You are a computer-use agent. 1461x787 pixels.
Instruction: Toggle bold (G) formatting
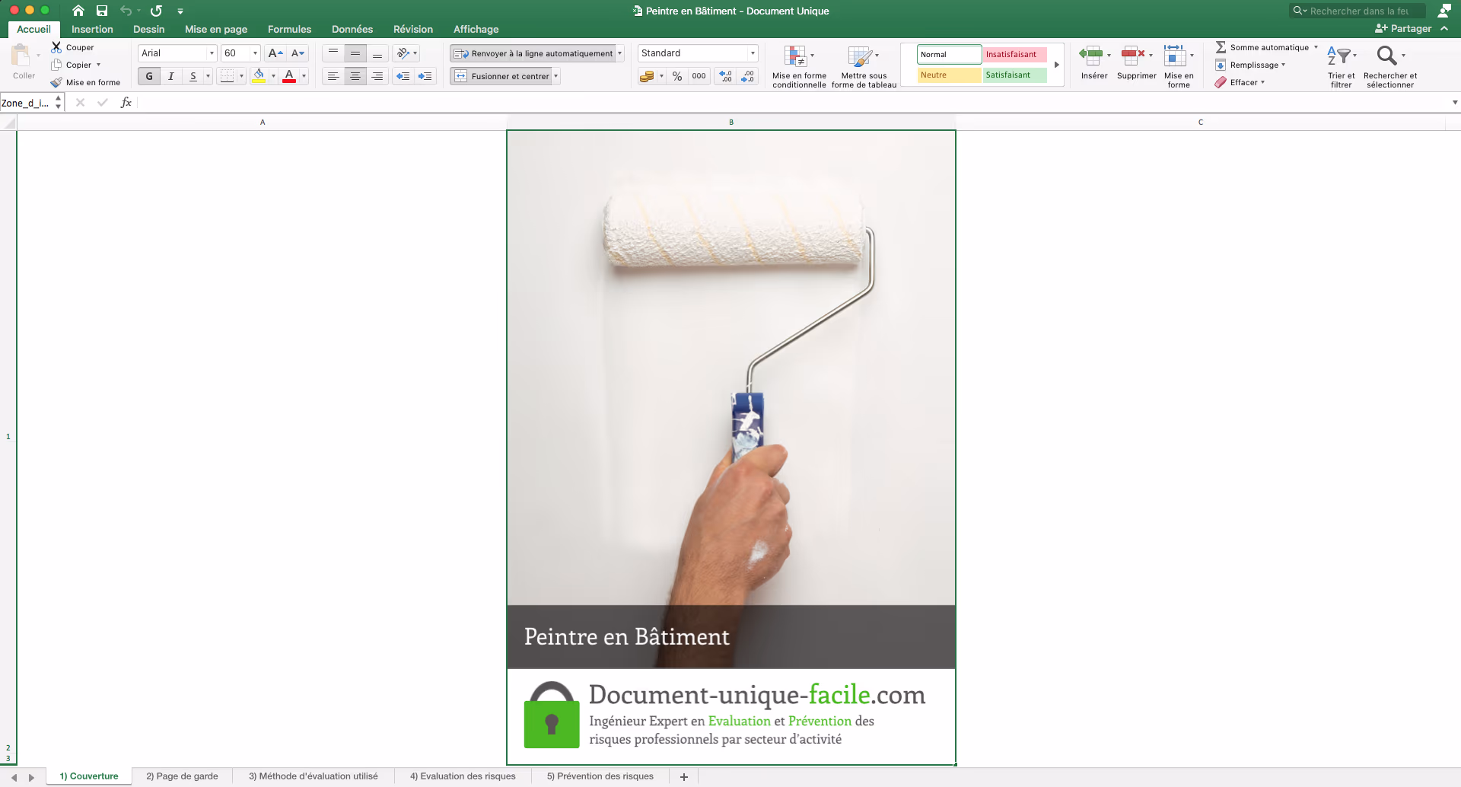149,76
